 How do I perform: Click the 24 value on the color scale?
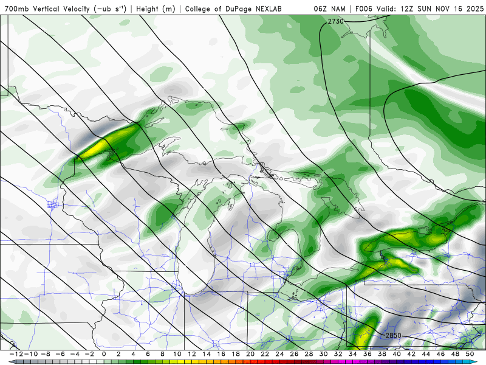(279, 354)
